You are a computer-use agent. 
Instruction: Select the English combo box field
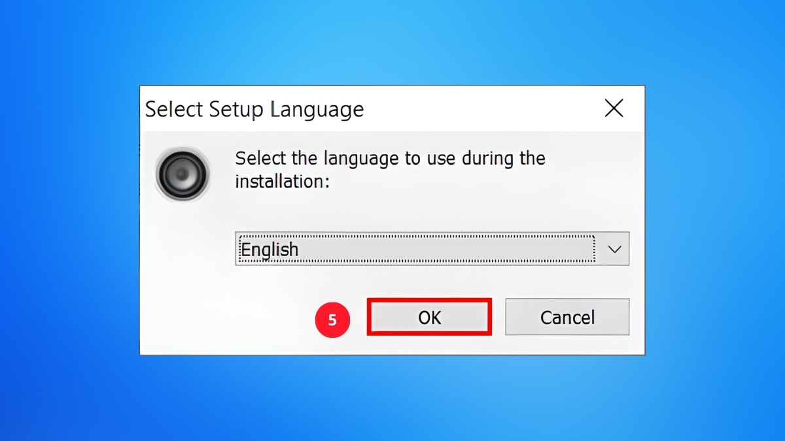(419, 249)
